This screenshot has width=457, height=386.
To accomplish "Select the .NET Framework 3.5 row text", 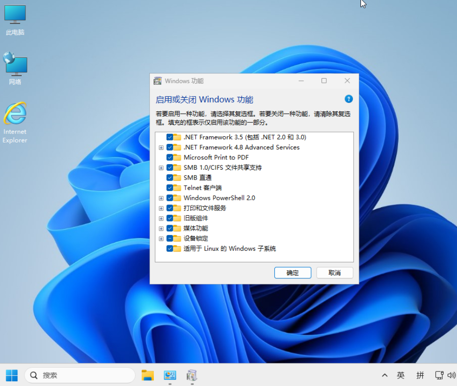I will [245, 137].
